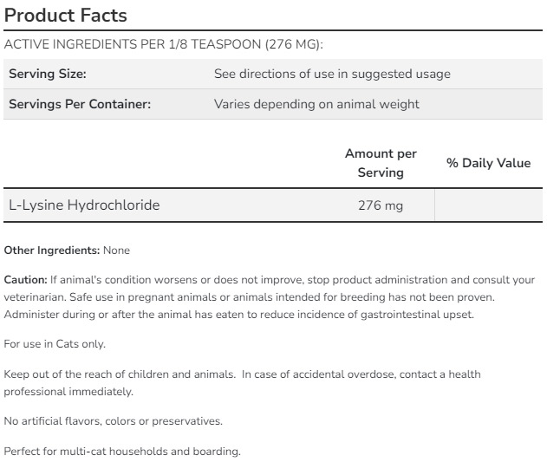Click the bold Caution label
547x462 pixels.
pyautogui.click(x=25, y=280)
